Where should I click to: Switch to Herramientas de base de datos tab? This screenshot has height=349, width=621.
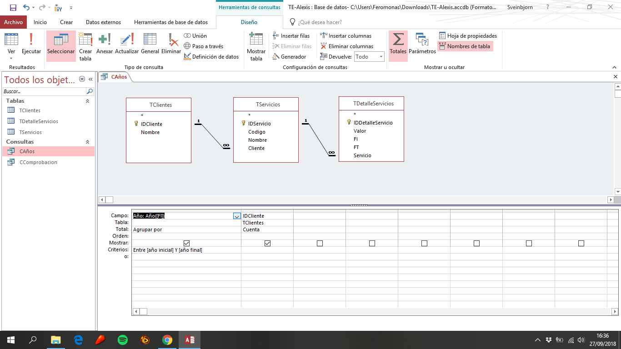[170, 22]
